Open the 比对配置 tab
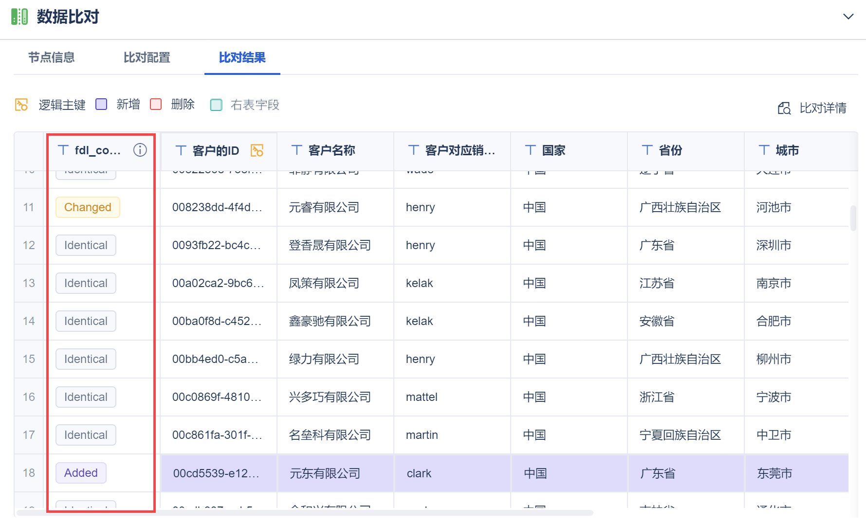This screenshot has height=524, width=866. coord(147,58)
